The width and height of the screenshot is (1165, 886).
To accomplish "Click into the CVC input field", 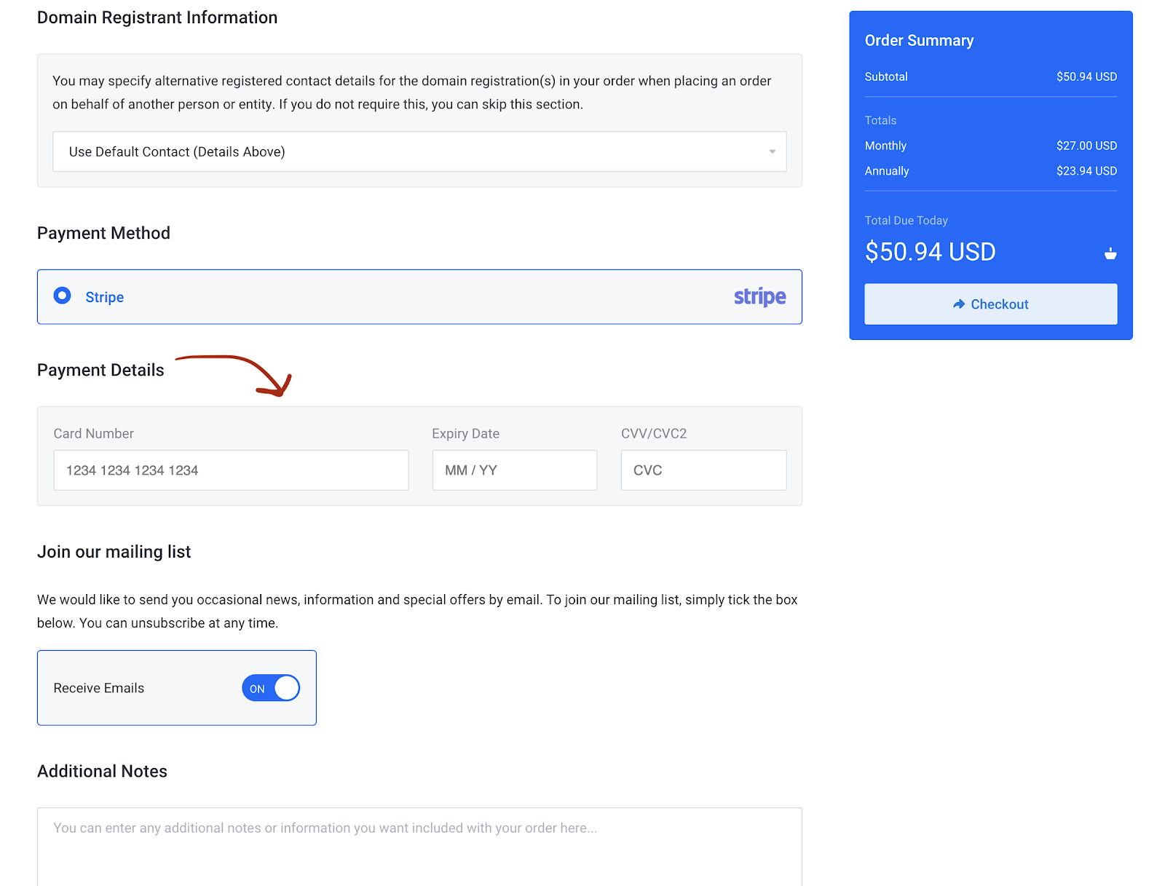I will pos(703,470).
